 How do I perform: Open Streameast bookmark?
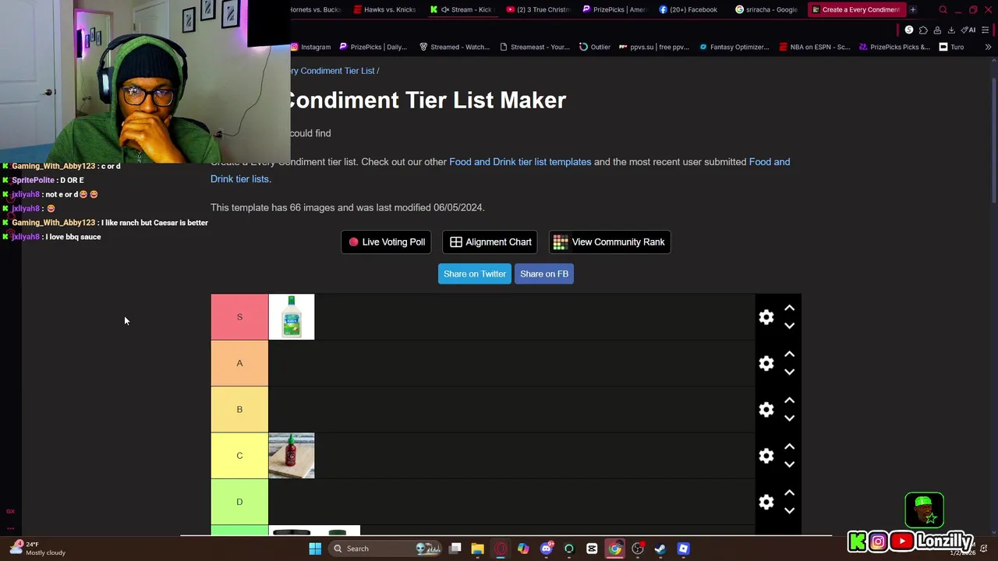coord(535,47)
